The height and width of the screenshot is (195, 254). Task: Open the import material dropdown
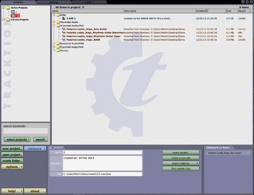coord(181,163)
